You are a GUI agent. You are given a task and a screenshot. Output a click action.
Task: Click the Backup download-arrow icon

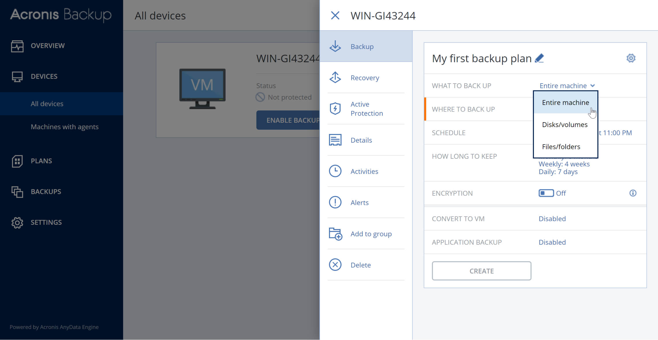335,46
